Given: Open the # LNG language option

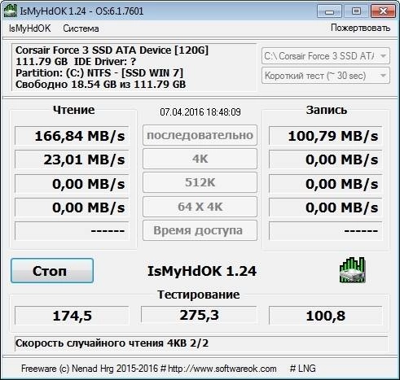Looking at the screenshot, I should tap(303, 369).
